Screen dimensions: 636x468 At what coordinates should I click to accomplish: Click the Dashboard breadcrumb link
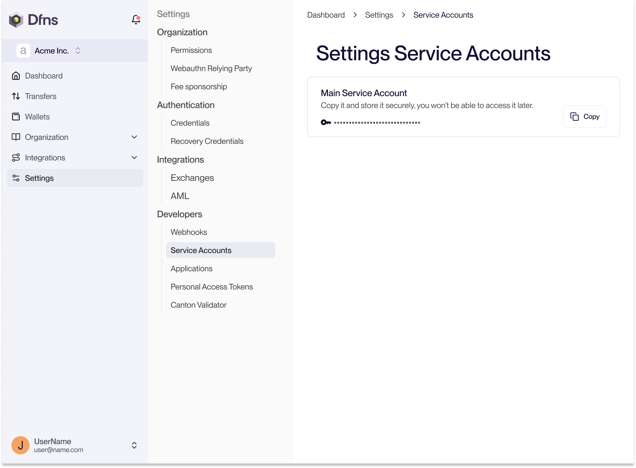tap(326, 15)
